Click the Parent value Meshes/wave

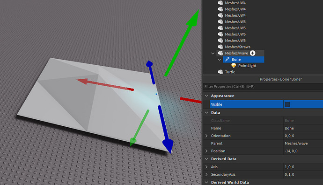tap(303, 144)
